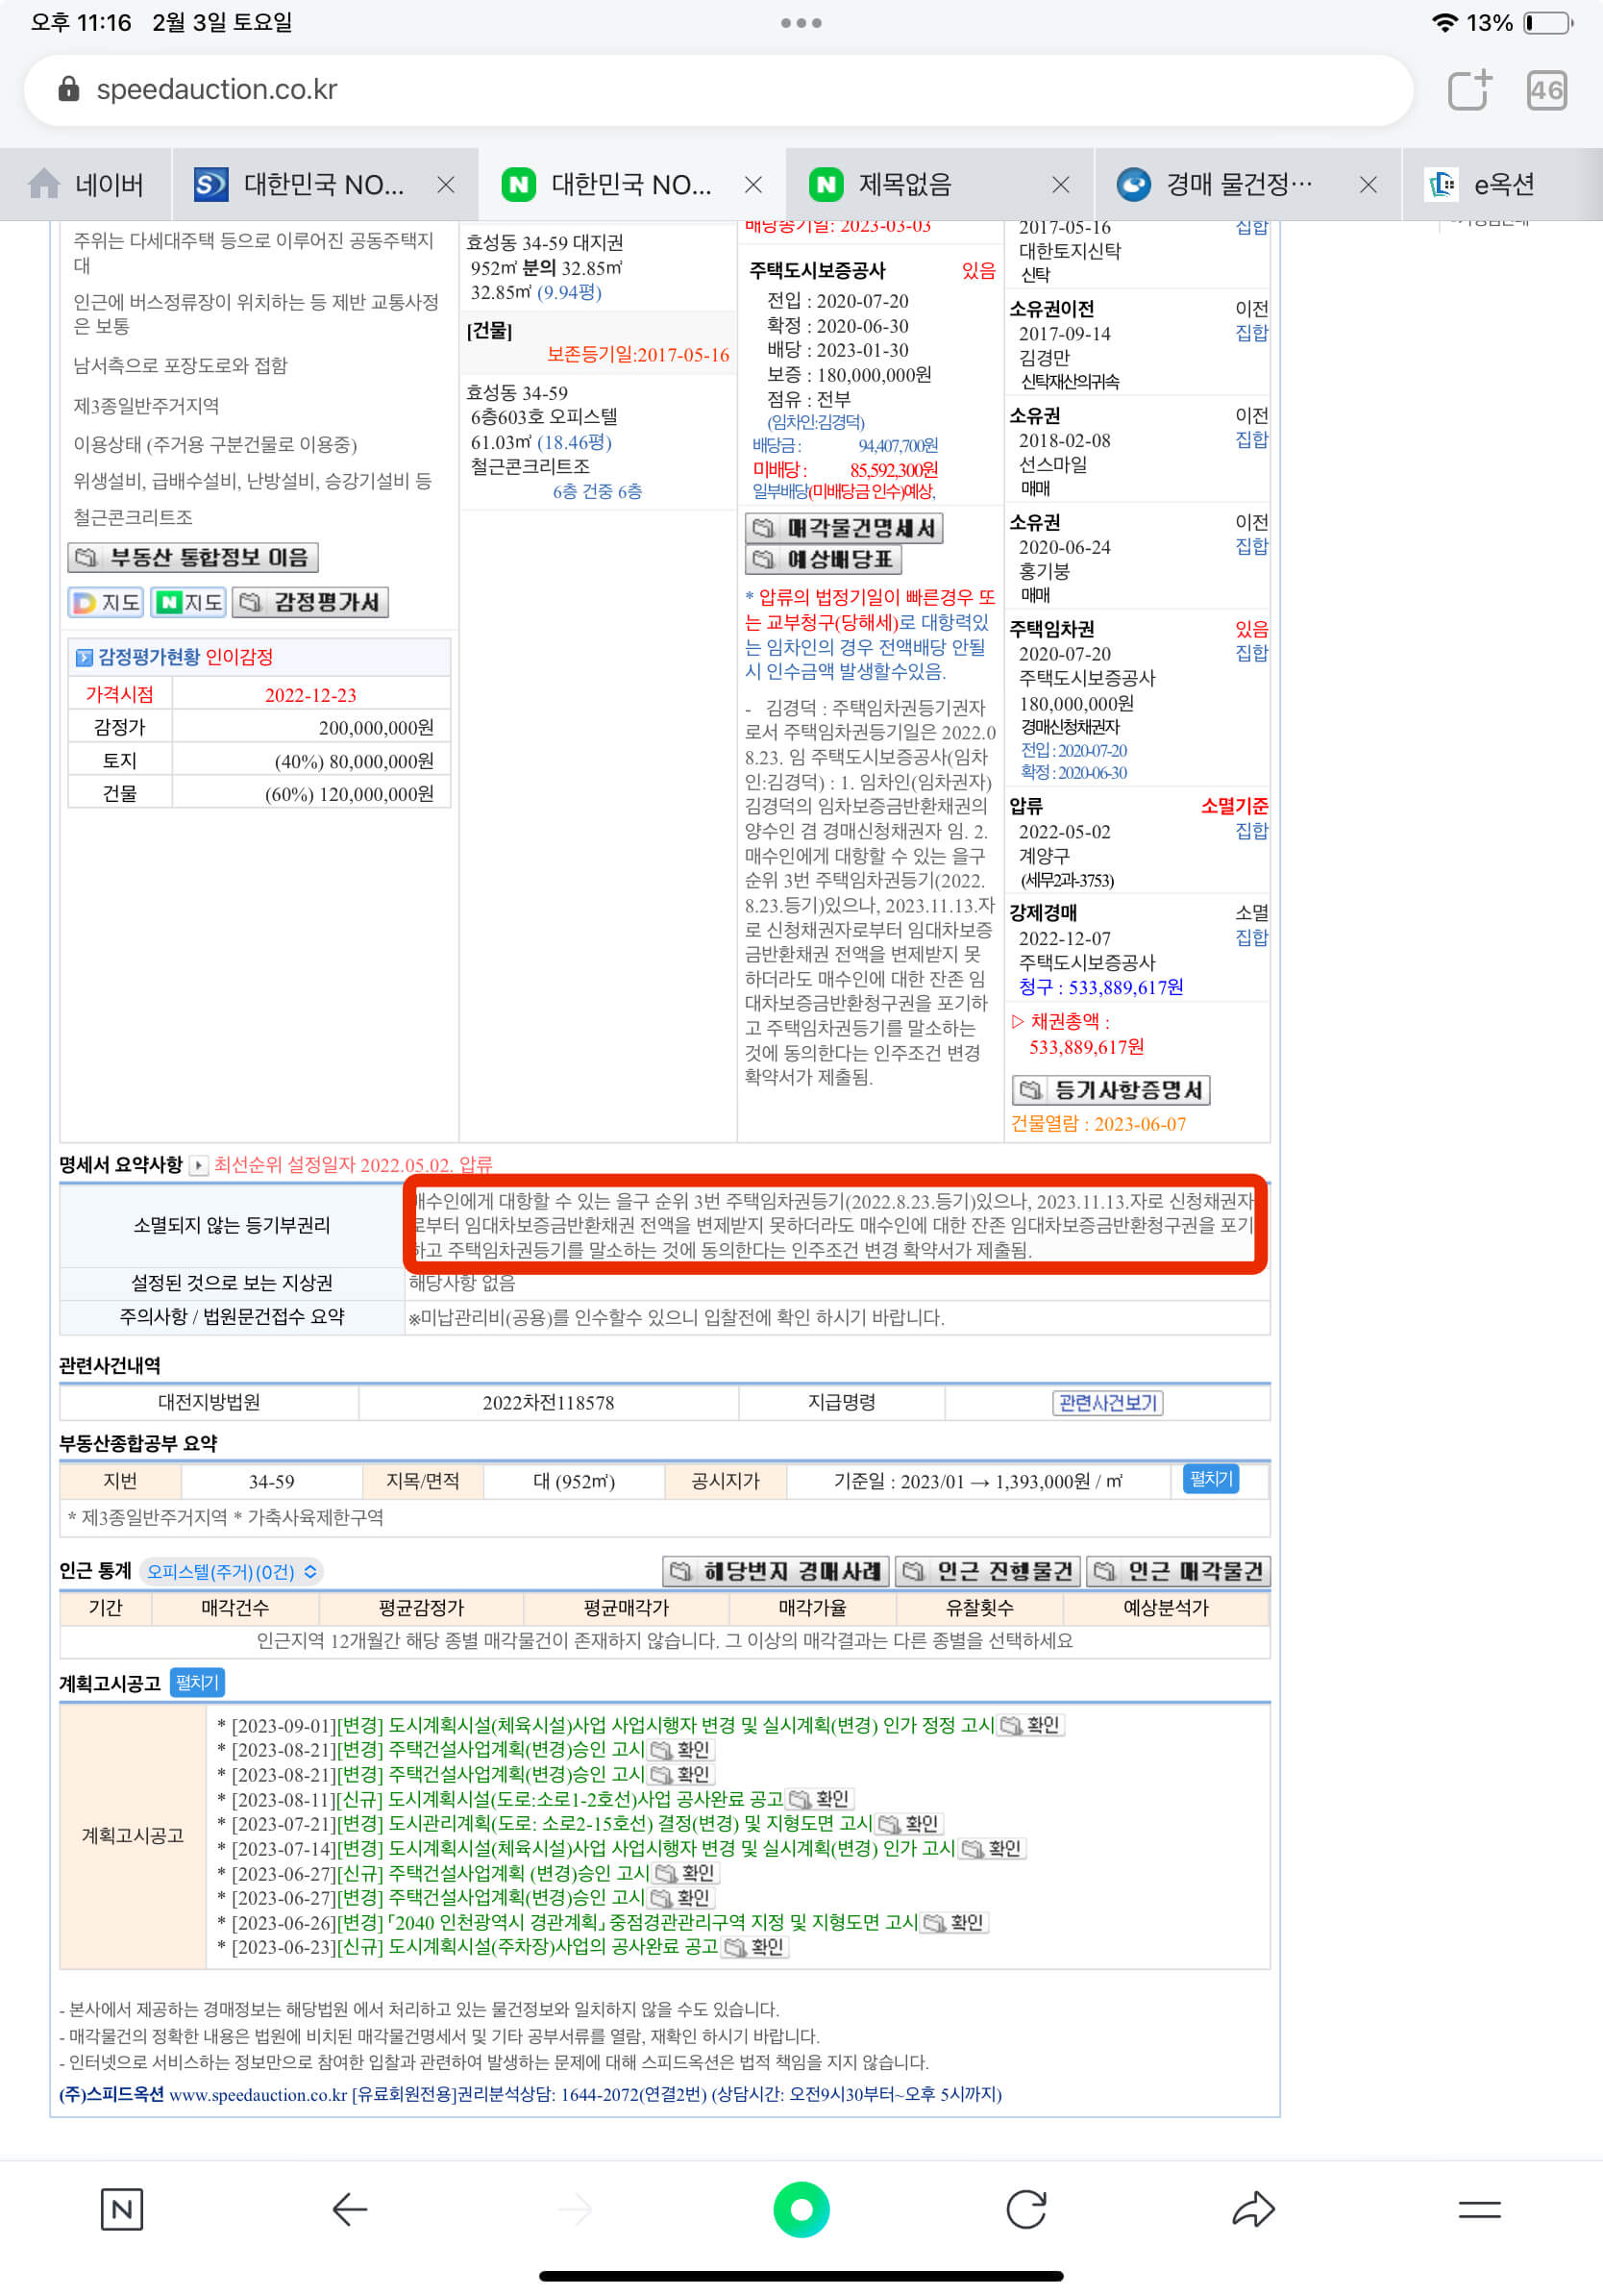Viewport: 1603px width, 2296px height.
Task: Open 오피스텔(주거)(0건) dropdown
Action: tap(230, 1572)
